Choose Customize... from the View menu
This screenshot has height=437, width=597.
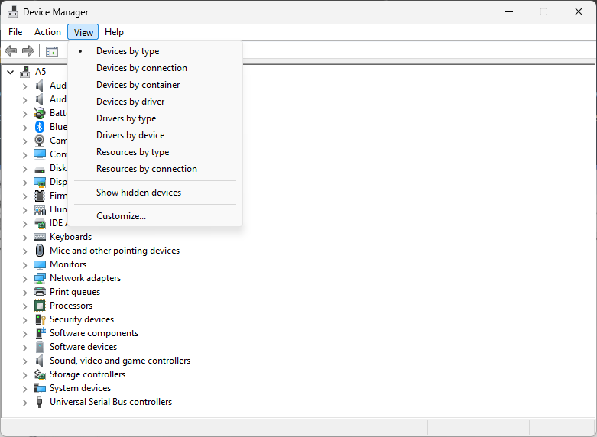click(121, 216)
